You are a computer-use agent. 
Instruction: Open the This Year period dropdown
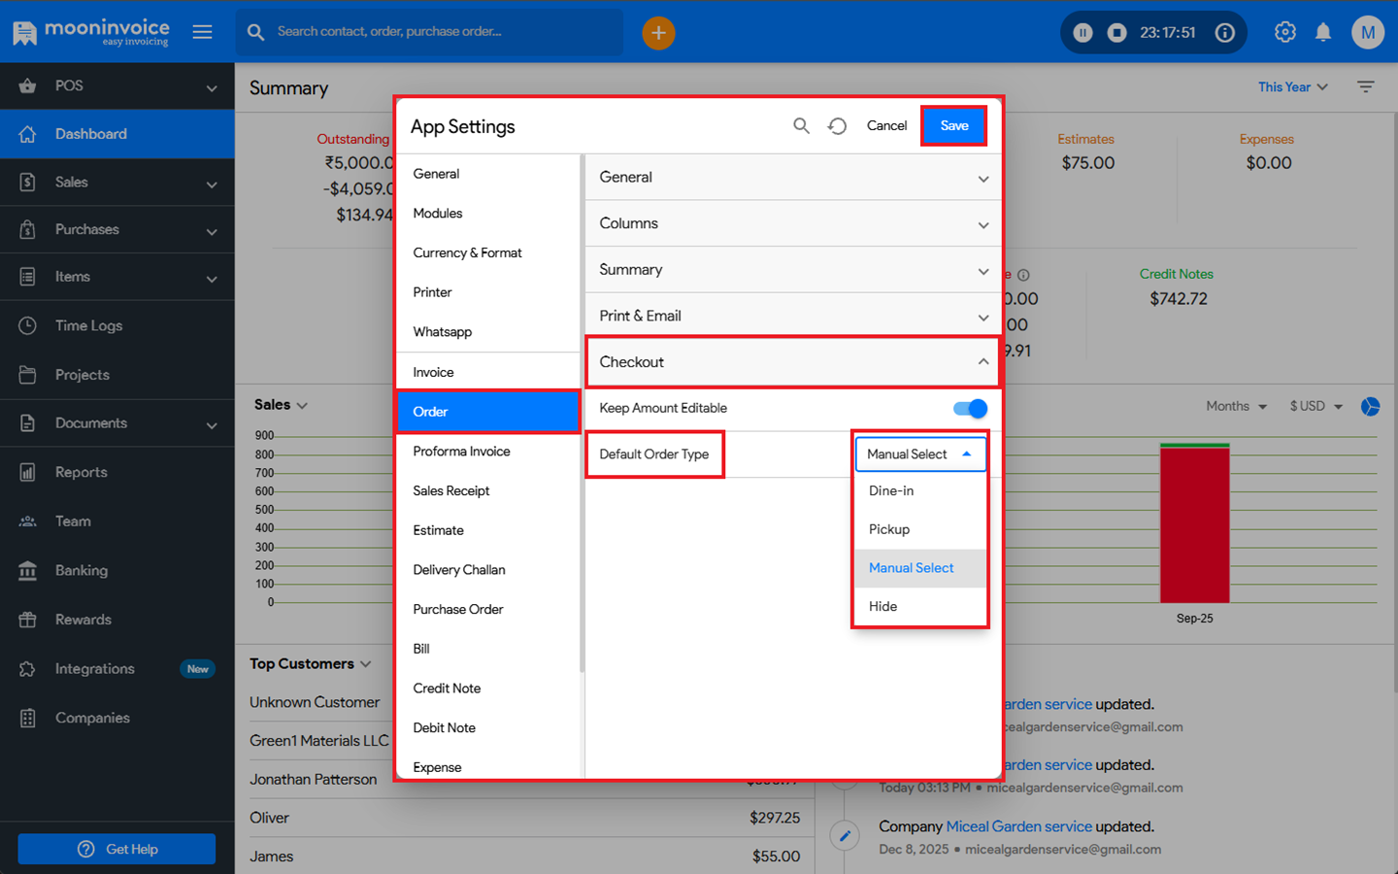click(x=1292, y=87)
